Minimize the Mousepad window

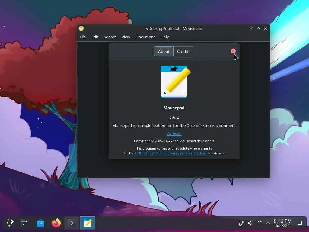(x=251, y=28)
